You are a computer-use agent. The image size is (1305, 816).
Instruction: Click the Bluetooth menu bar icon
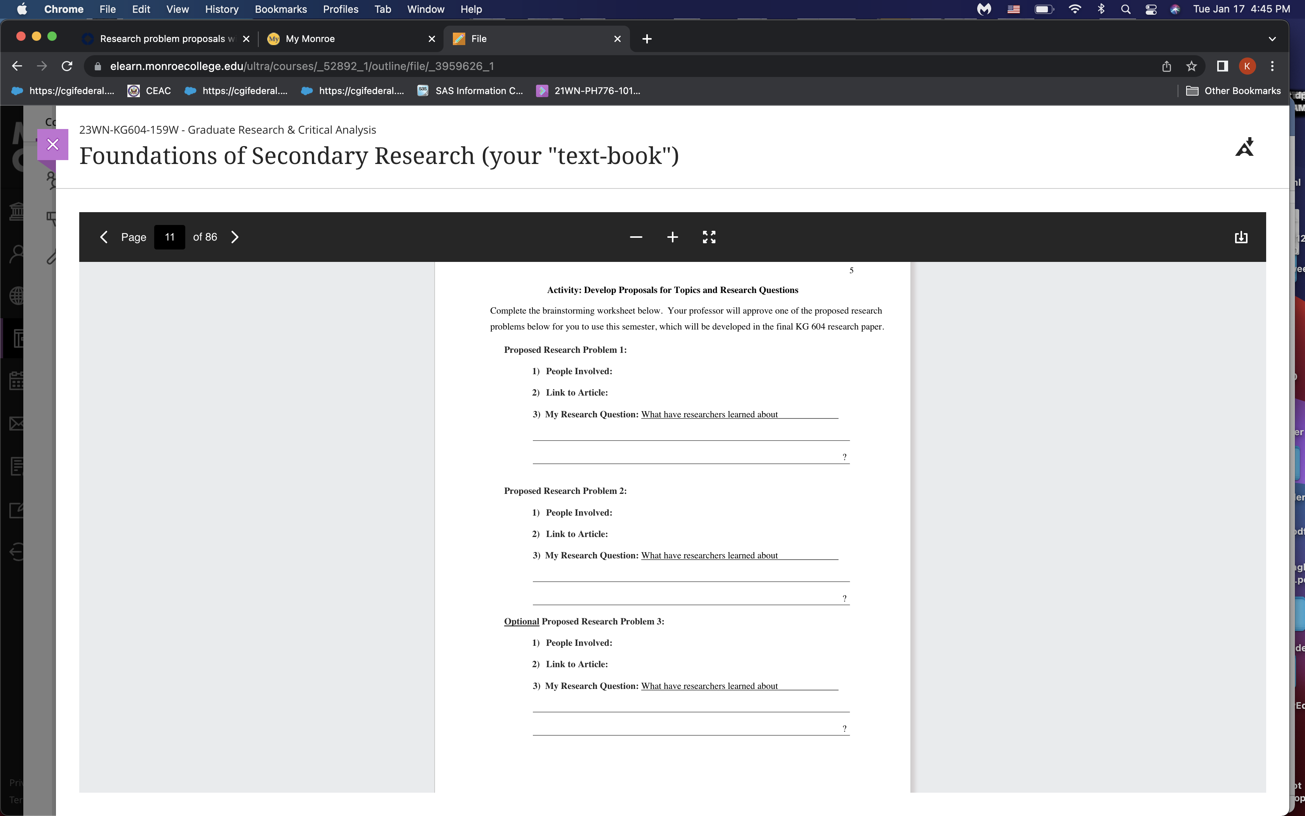pyautogui.click(x=1101, y=9)
